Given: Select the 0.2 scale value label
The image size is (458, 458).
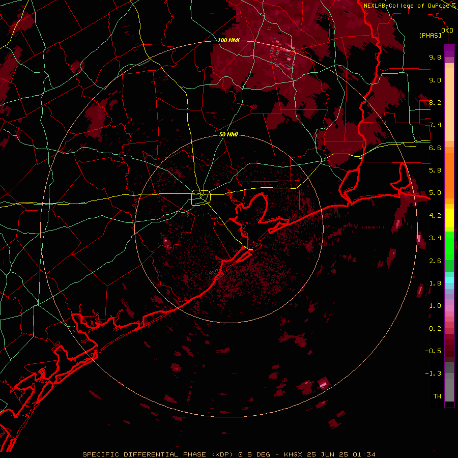Looking at the screenshot, I should coord(435,328).
